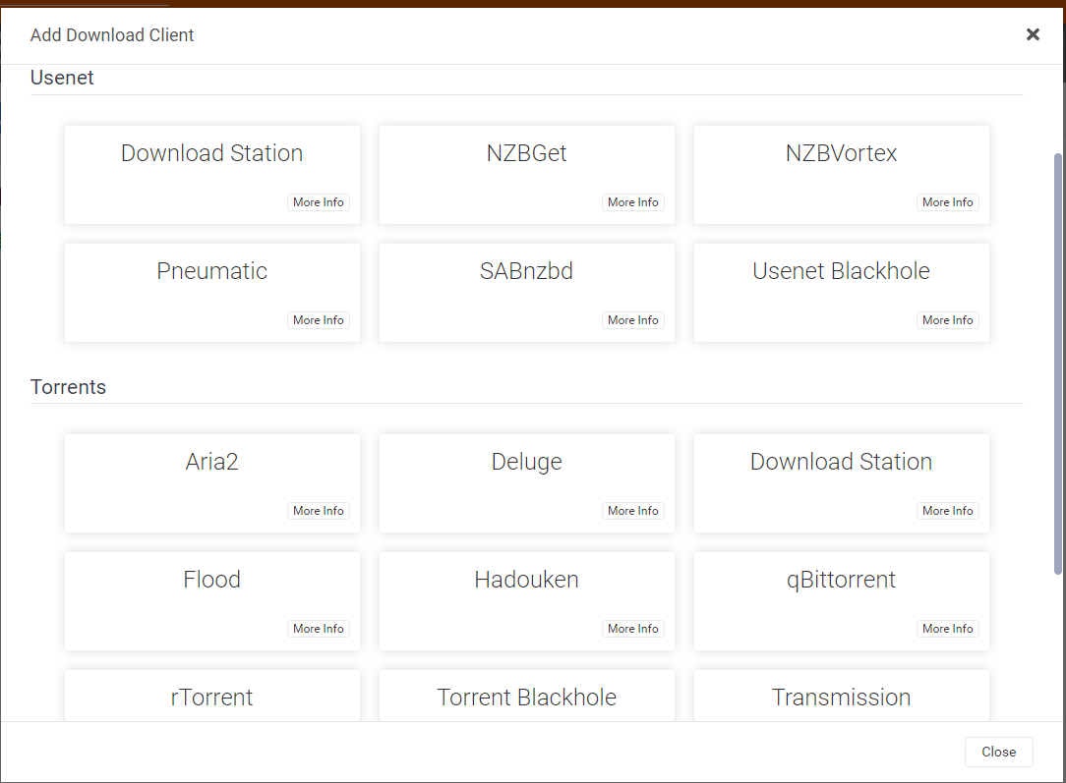Choose the Torrent Blackhole card
This screenshot has height=783, width=1066.
pyautogui.click(x=527, y=697)
